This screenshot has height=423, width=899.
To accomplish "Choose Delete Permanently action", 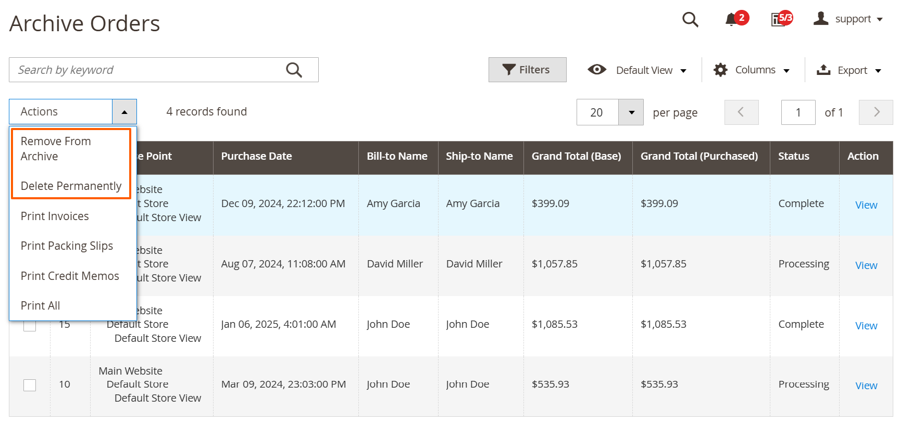I will pyautogui.click(x=71, y=186).
